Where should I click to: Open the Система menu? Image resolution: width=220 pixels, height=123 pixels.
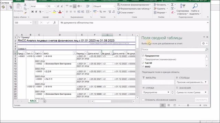(x=4, y=3)
